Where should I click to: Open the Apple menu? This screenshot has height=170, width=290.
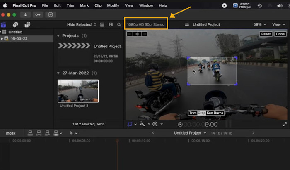click(5, 5)
